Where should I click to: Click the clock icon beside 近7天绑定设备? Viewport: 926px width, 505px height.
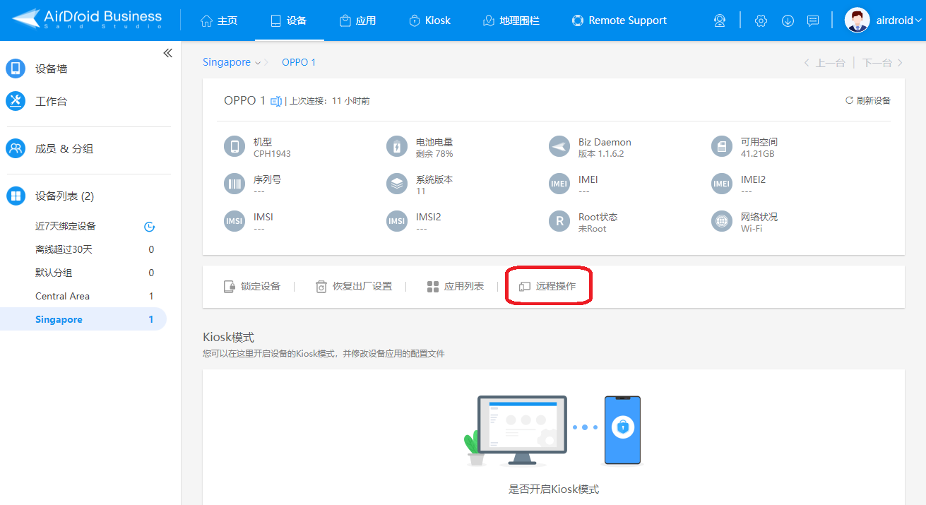click(149, 227)
